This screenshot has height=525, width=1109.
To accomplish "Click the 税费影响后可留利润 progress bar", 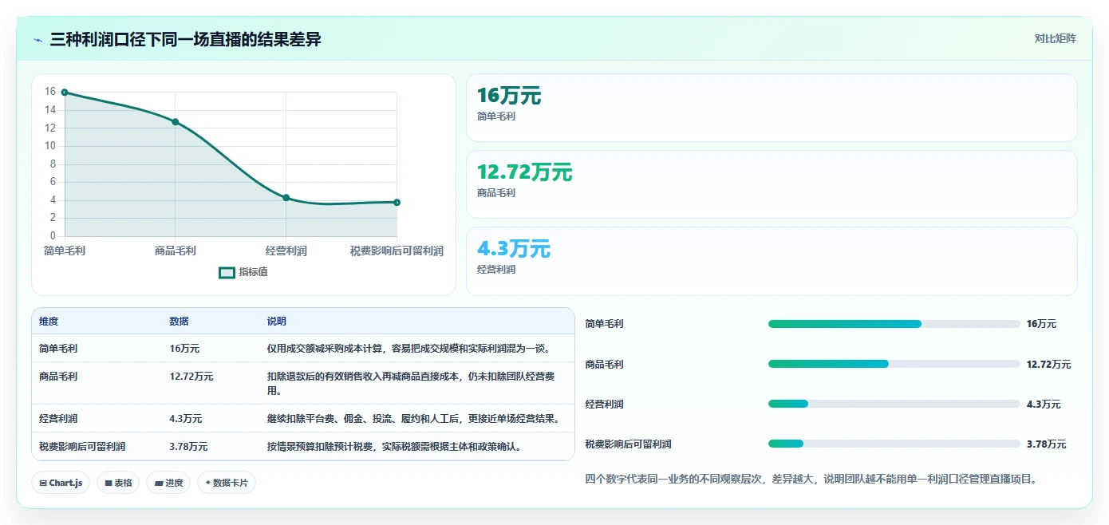I will (x=894, y=444).
